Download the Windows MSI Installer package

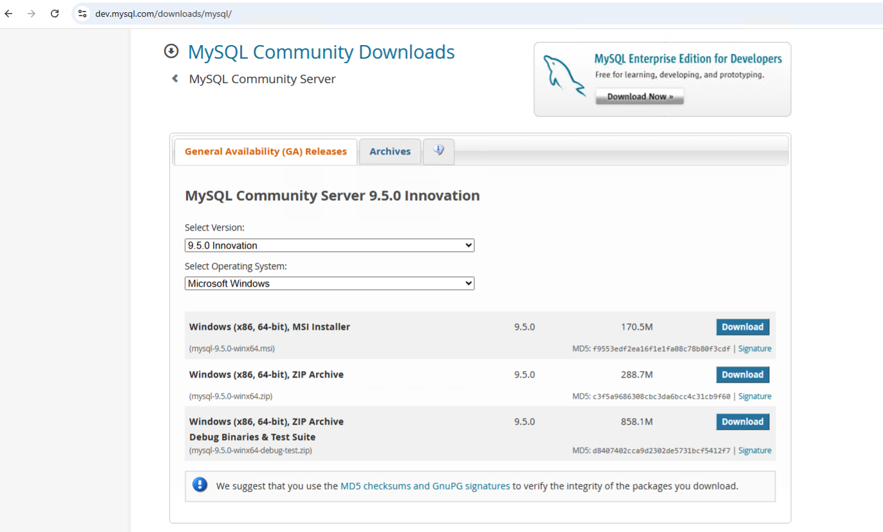click(x=743, y=327)
